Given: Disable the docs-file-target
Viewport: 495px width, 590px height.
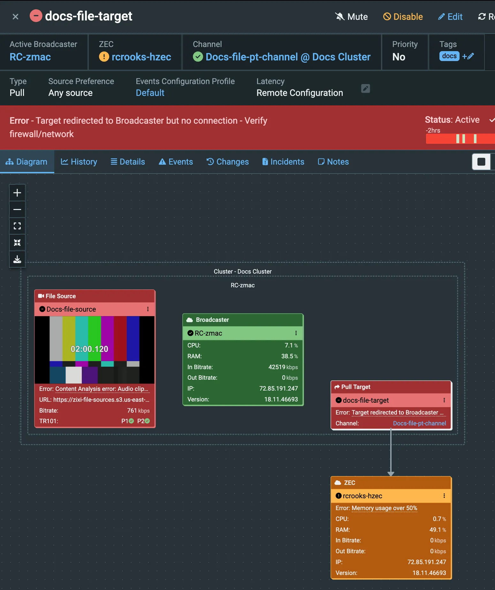Looking at the screenshot, I should point(403,17).
